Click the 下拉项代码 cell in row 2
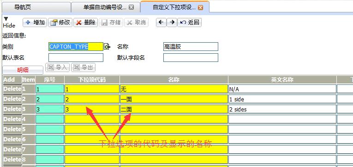The width and height of the screenshot is (353, 167). point(92,99)
